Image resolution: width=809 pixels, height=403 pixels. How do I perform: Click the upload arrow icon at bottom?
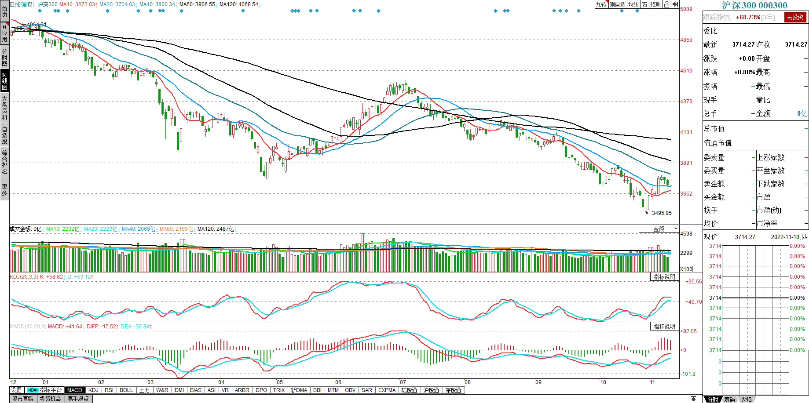(694, 399)
